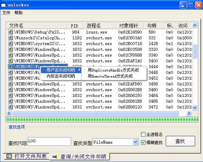Viewport: 203px width, 162px height.
Task: Select the file icon in the handle 3460 row
Action: point(10,89)
